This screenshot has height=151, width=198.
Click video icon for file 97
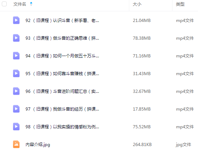click(16, 109)
